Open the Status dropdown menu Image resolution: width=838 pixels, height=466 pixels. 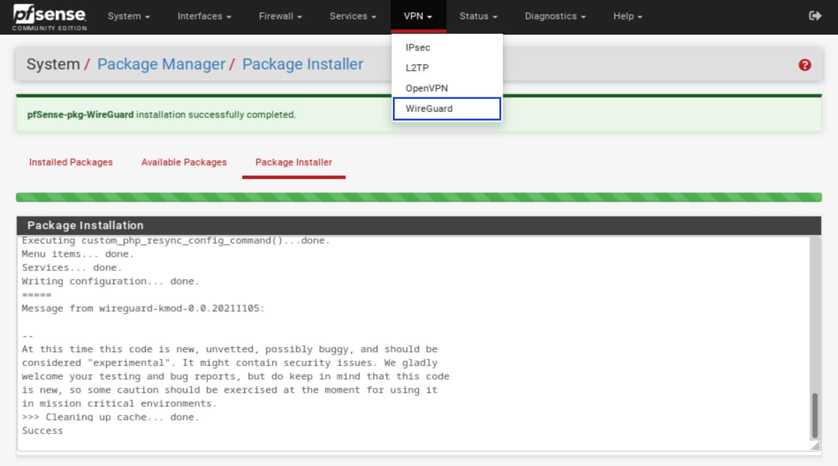click(478, 16)
